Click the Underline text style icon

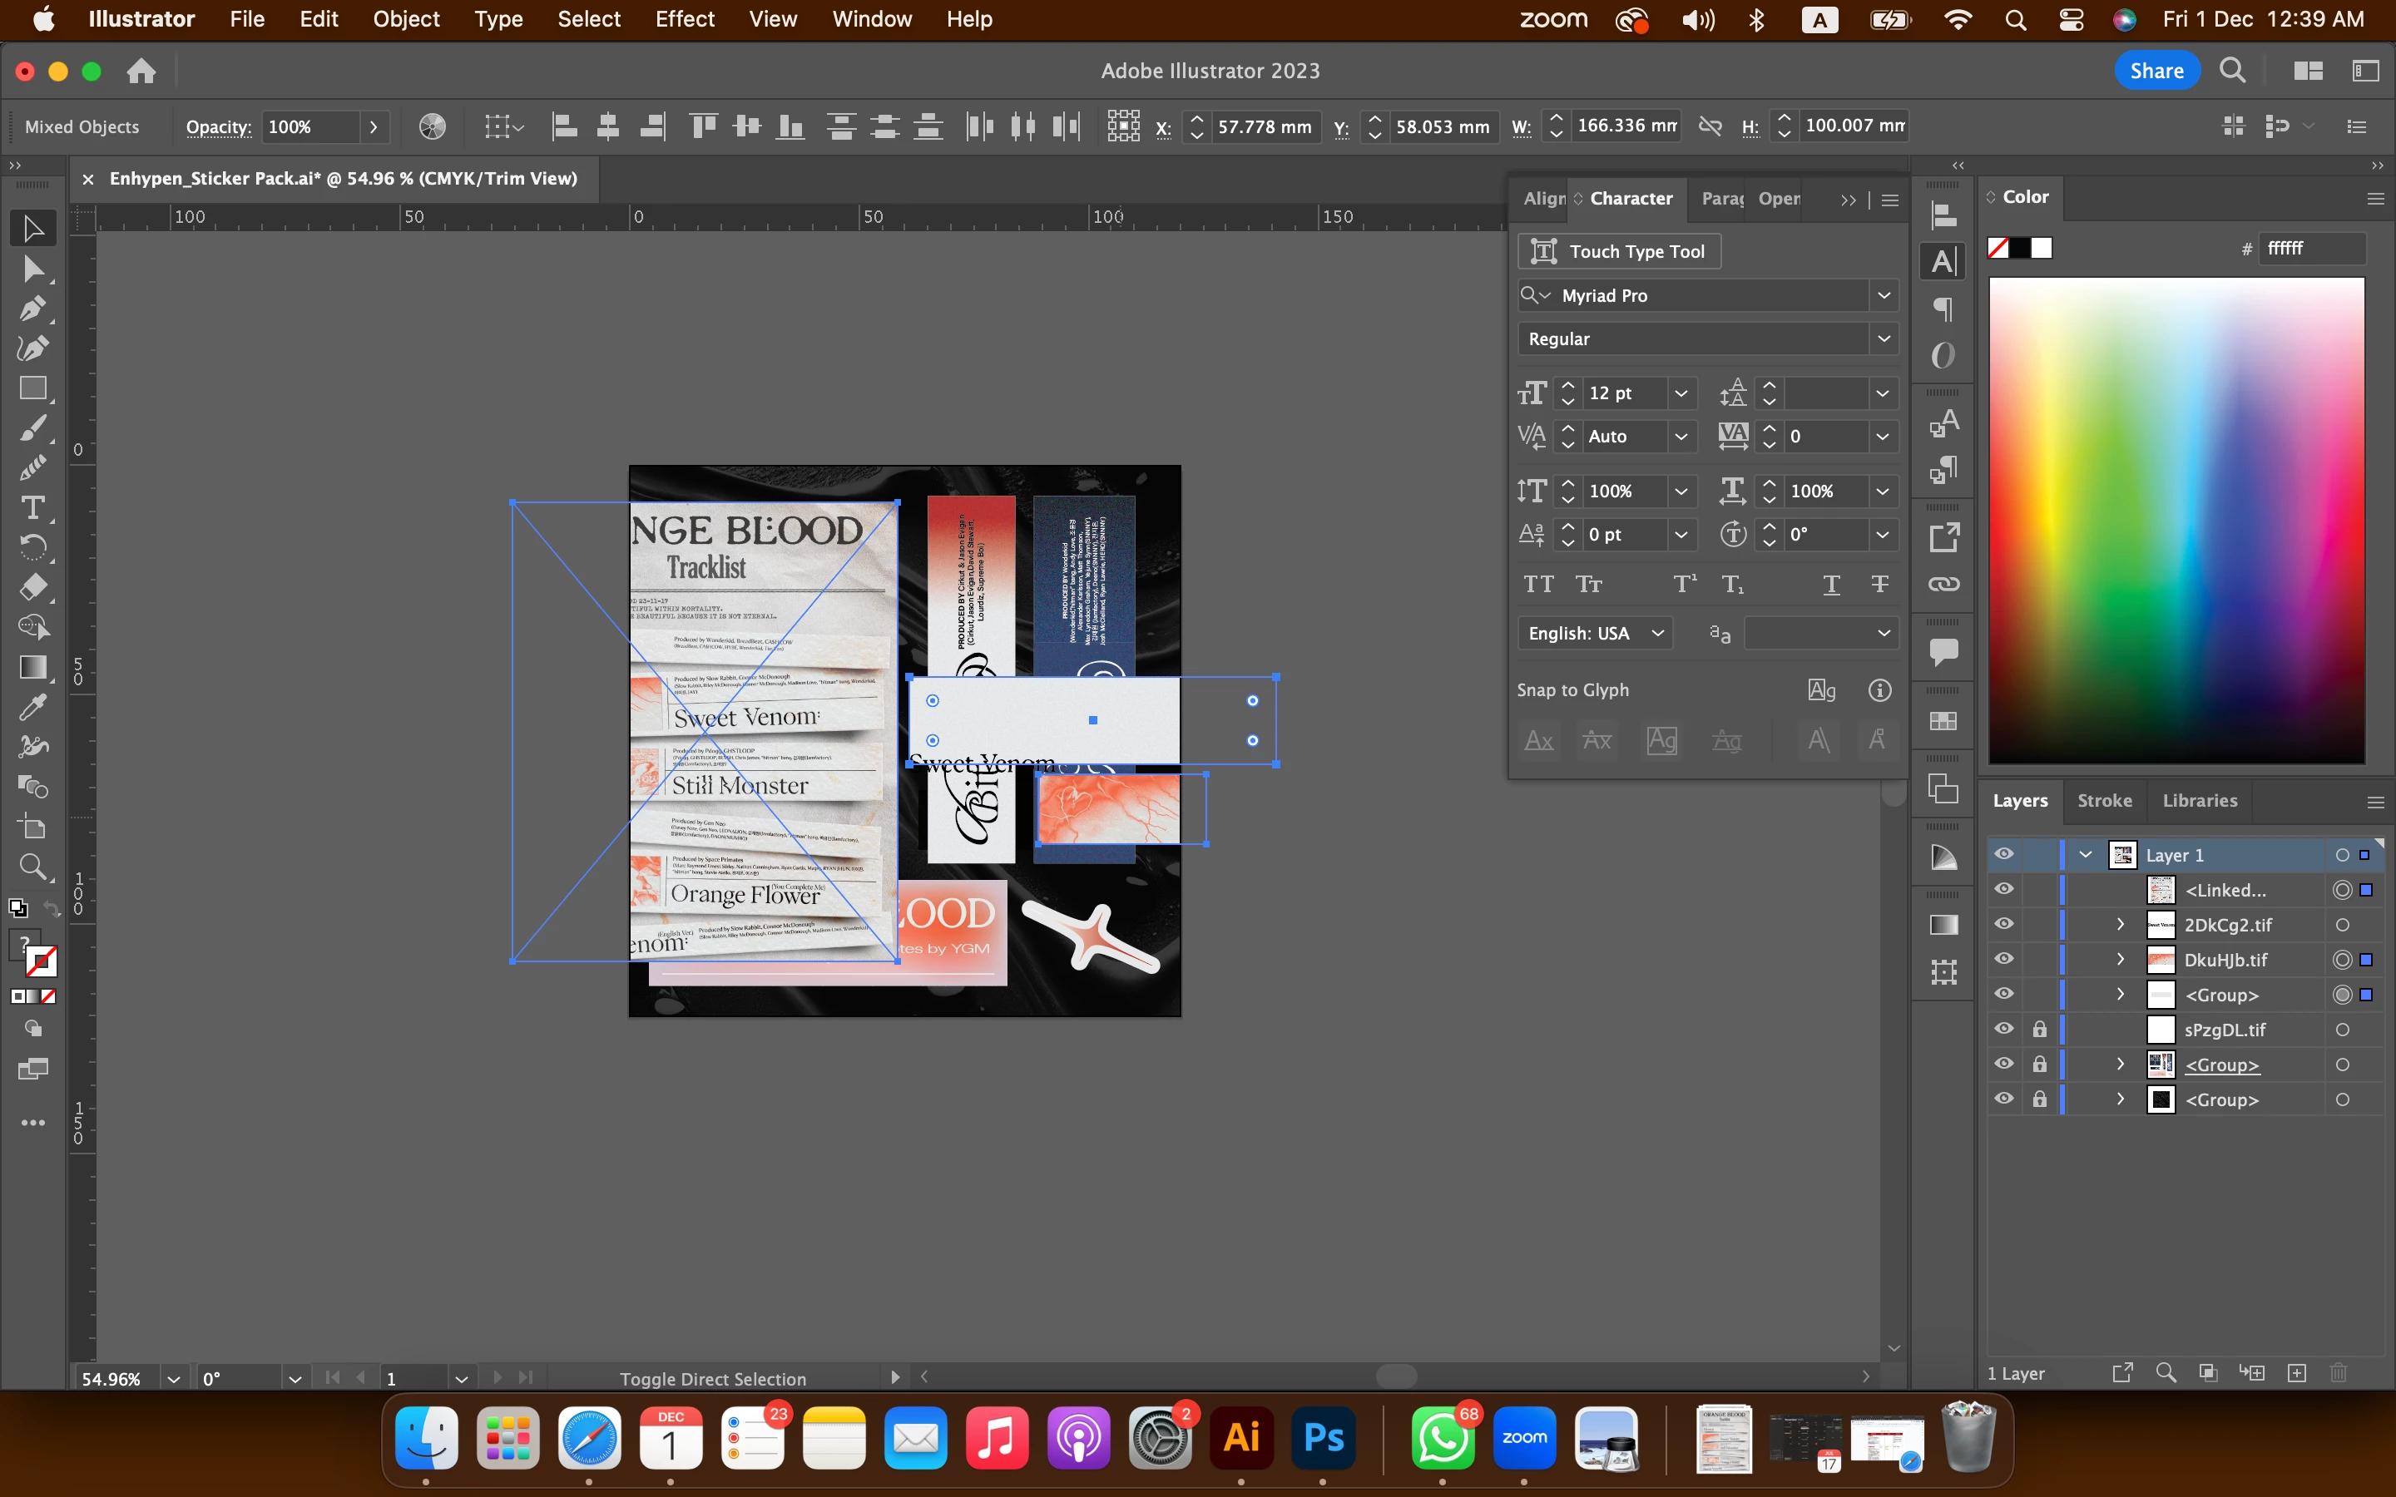1832,584
